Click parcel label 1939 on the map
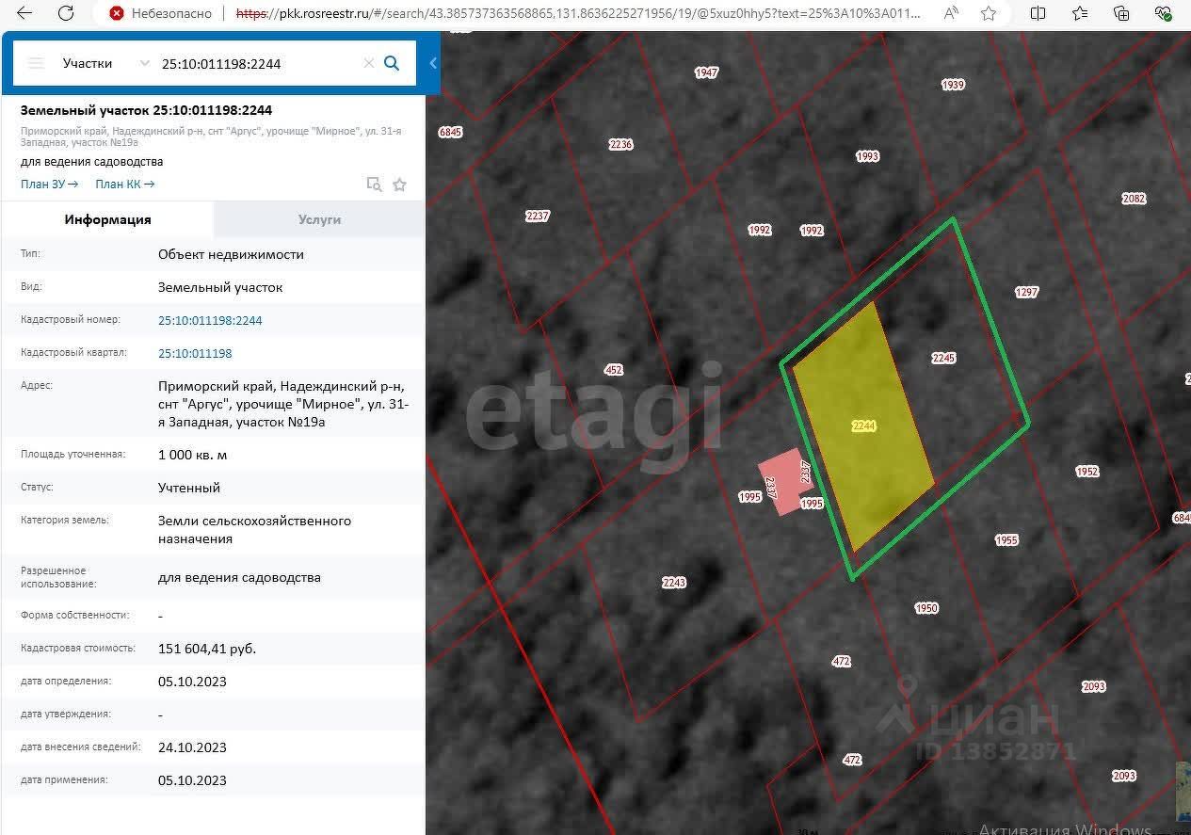Image resolution: width=1191 pixels, height=835 pixels. click(953, 85)
